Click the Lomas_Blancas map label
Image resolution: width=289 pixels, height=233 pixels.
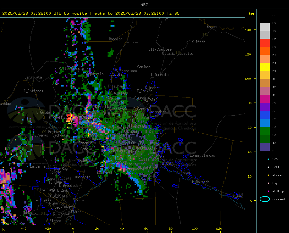pyautogui.click(x=202, y=155)
